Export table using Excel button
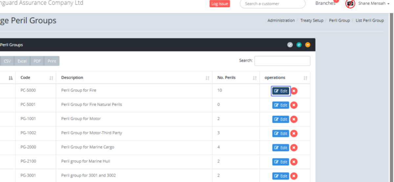This screenshot has width=394, height=182. pyautogui.click(x=22, y=61)
